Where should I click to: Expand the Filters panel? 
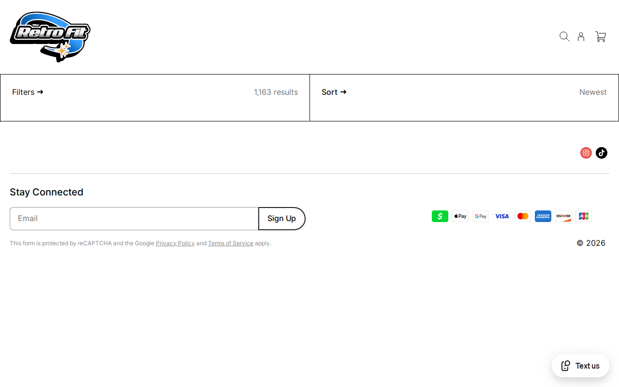pyautogui.click(x=28, y=92)
